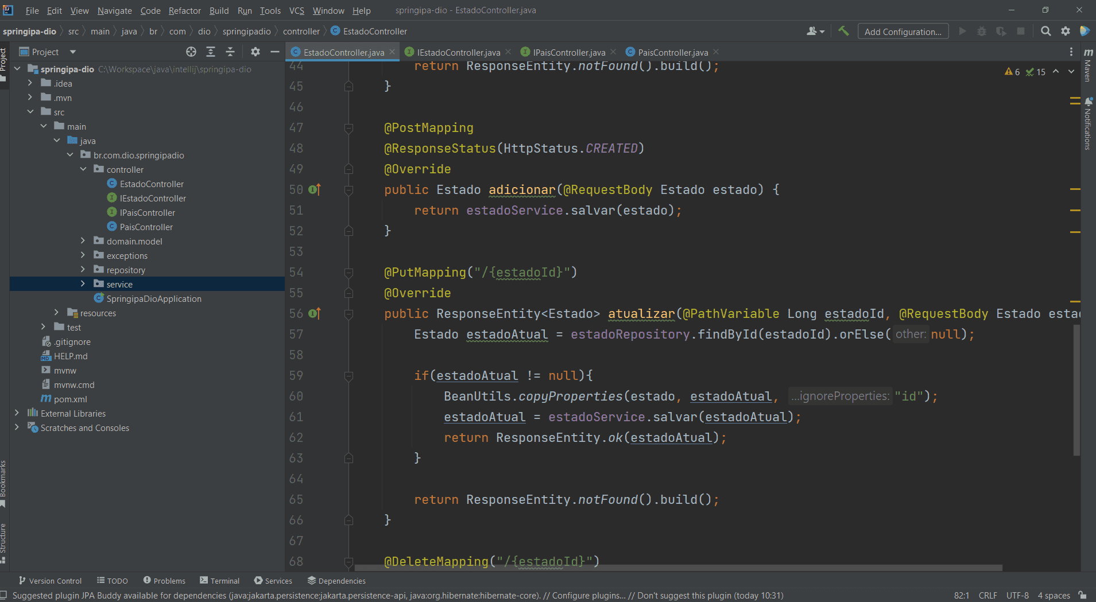Open the Problems tool window
Screen dimensions: 1096x602
[x=164, y=581]
